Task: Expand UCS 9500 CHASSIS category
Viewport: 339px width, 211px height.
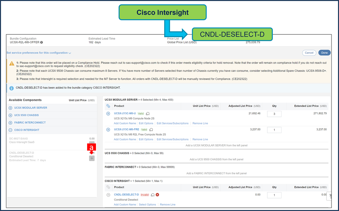Action: click(x=10, y=115)
